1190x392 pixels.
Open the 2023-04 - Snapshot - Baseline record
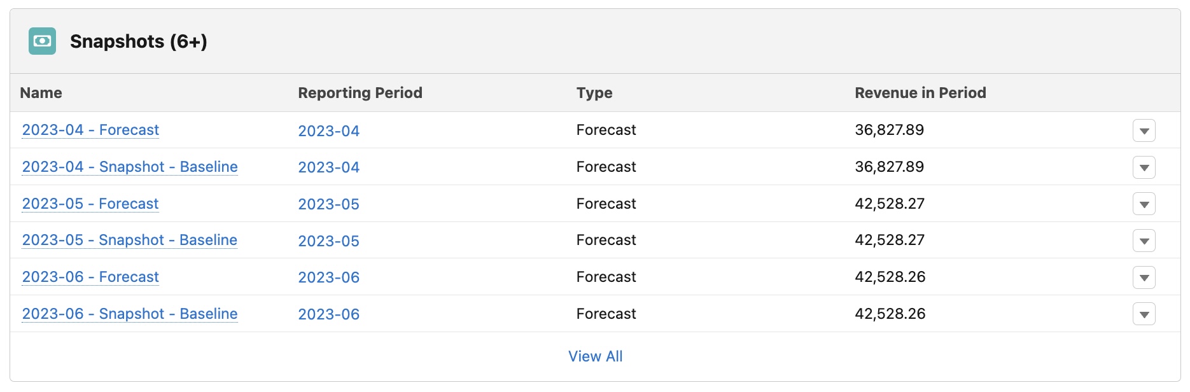click(130, 167)
